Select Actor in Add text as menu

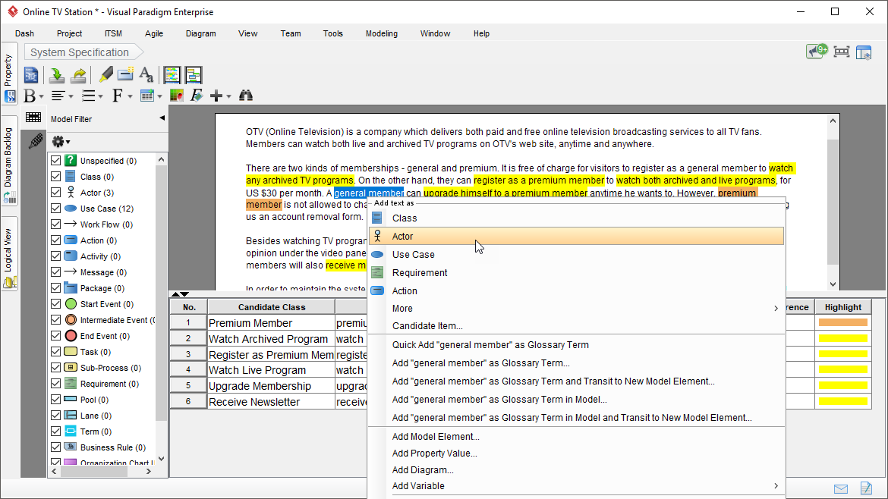(x=577, y=237)
